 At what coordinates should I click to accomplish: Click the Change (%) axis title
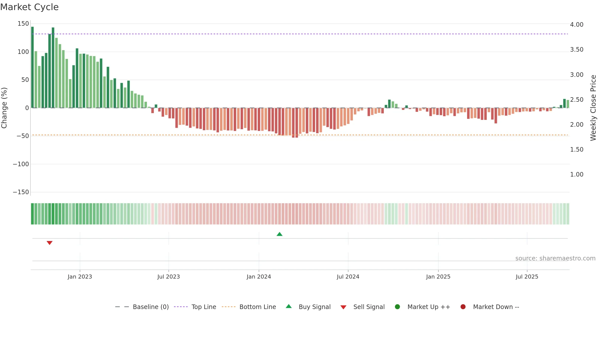pyautogui.click(x=4, y=108)
